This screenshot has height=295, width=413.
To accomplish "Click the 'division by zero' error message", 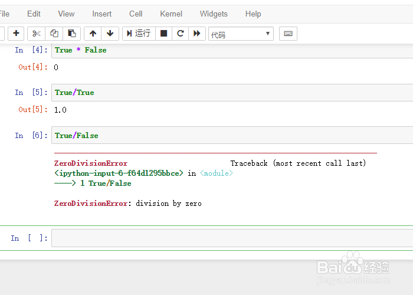I will [x=169, y=204].
